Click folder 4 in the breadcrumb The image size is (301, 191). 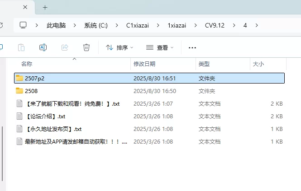point(245,25)
